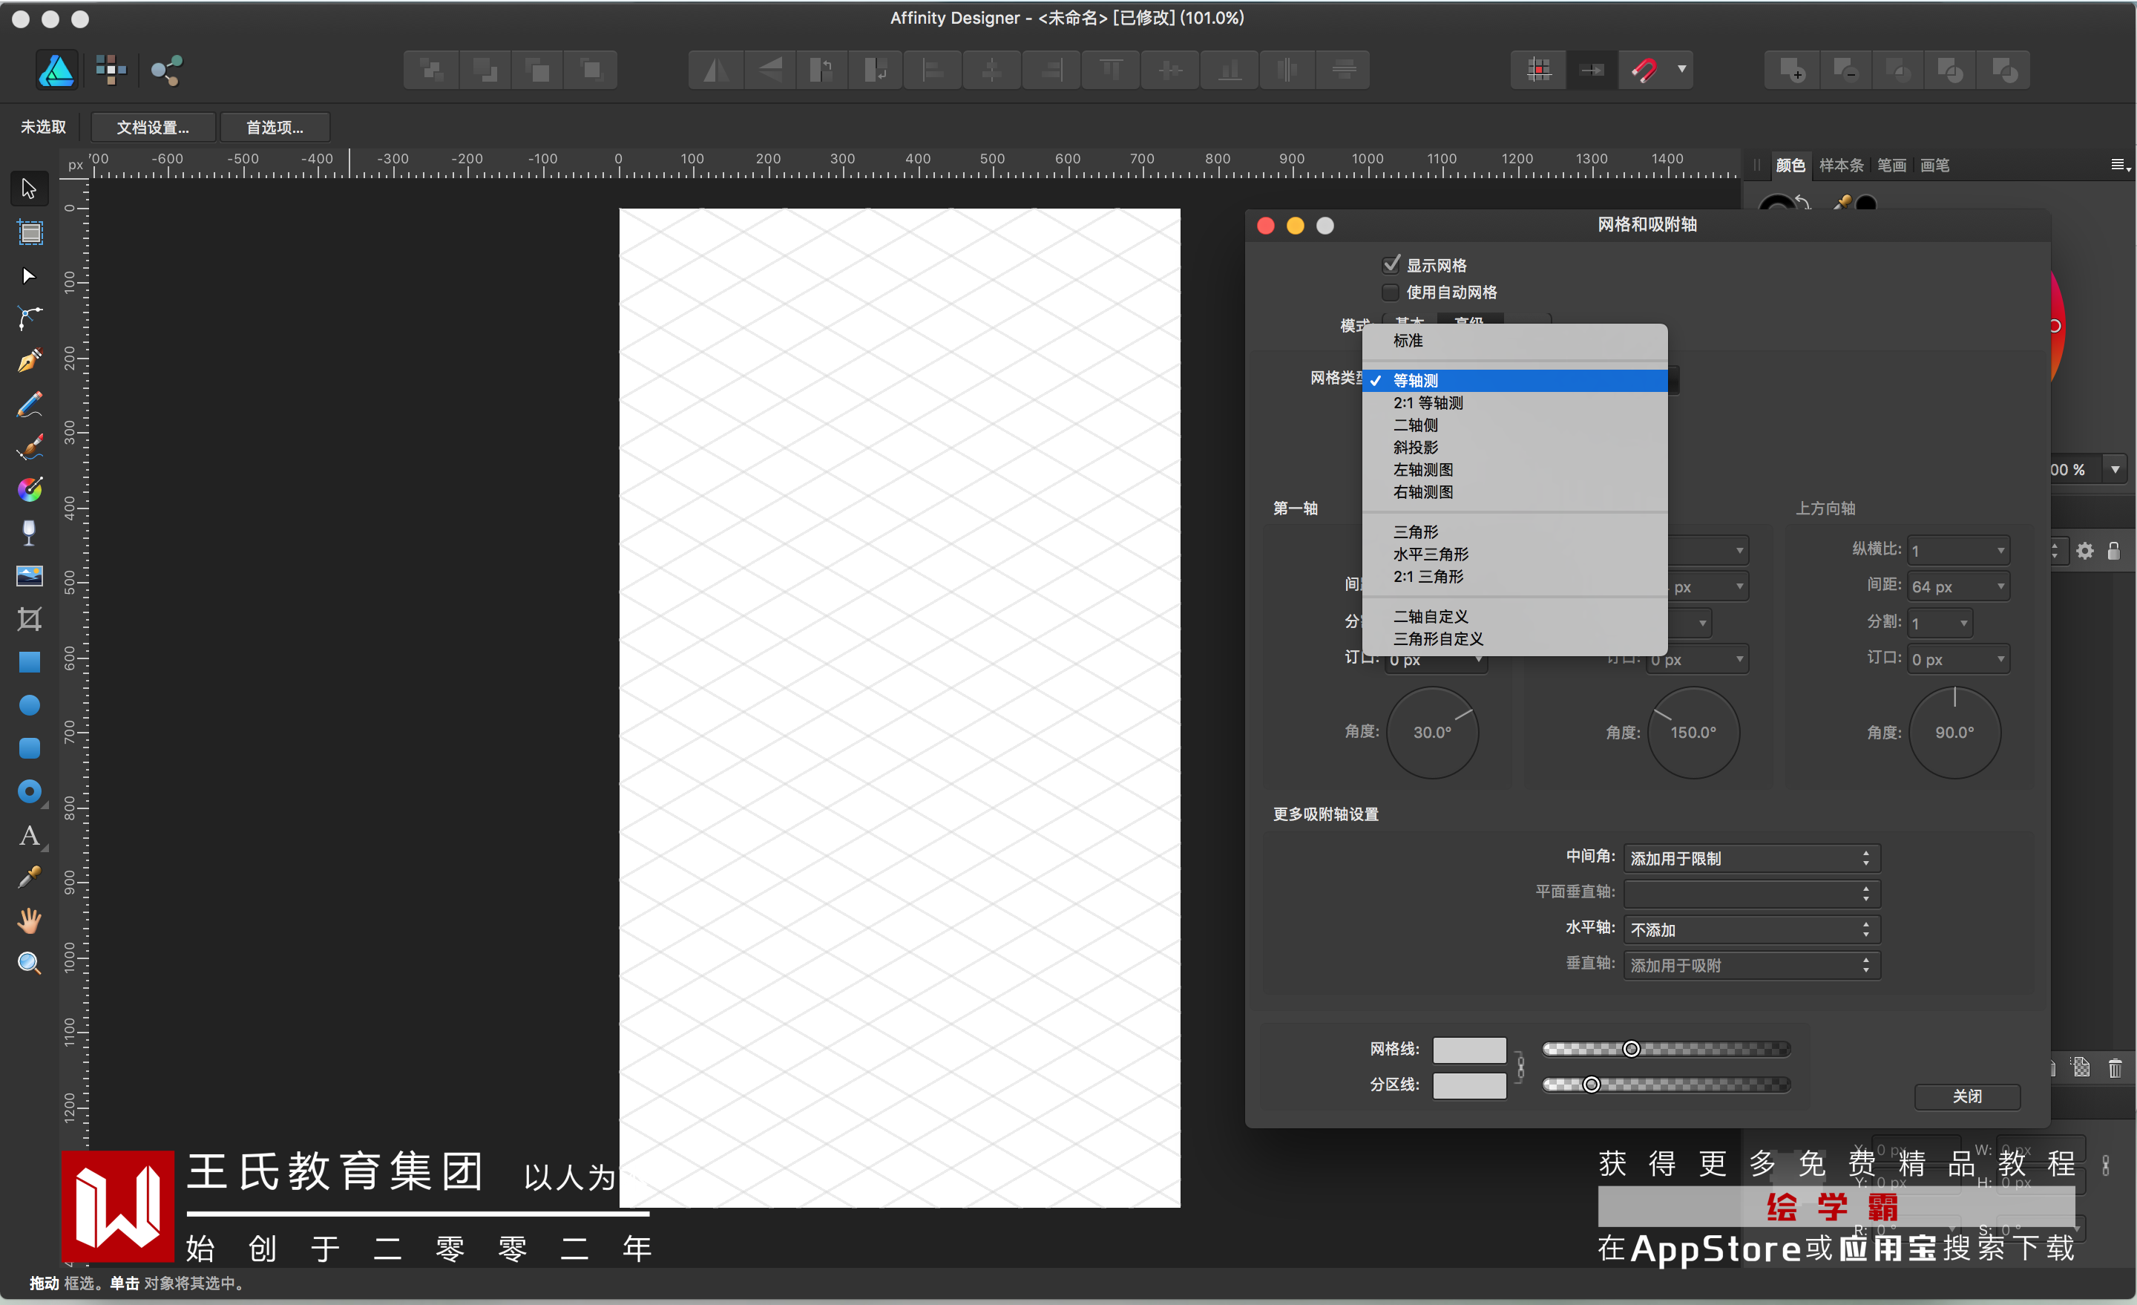
Task: Select the Pen tool in the toolbar
Action: click(30, 361)
